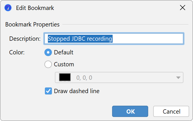This screenshot has height=121, width=193.
Task: Click the separator line beside Bookmark Properties
Action: (125, 24)
